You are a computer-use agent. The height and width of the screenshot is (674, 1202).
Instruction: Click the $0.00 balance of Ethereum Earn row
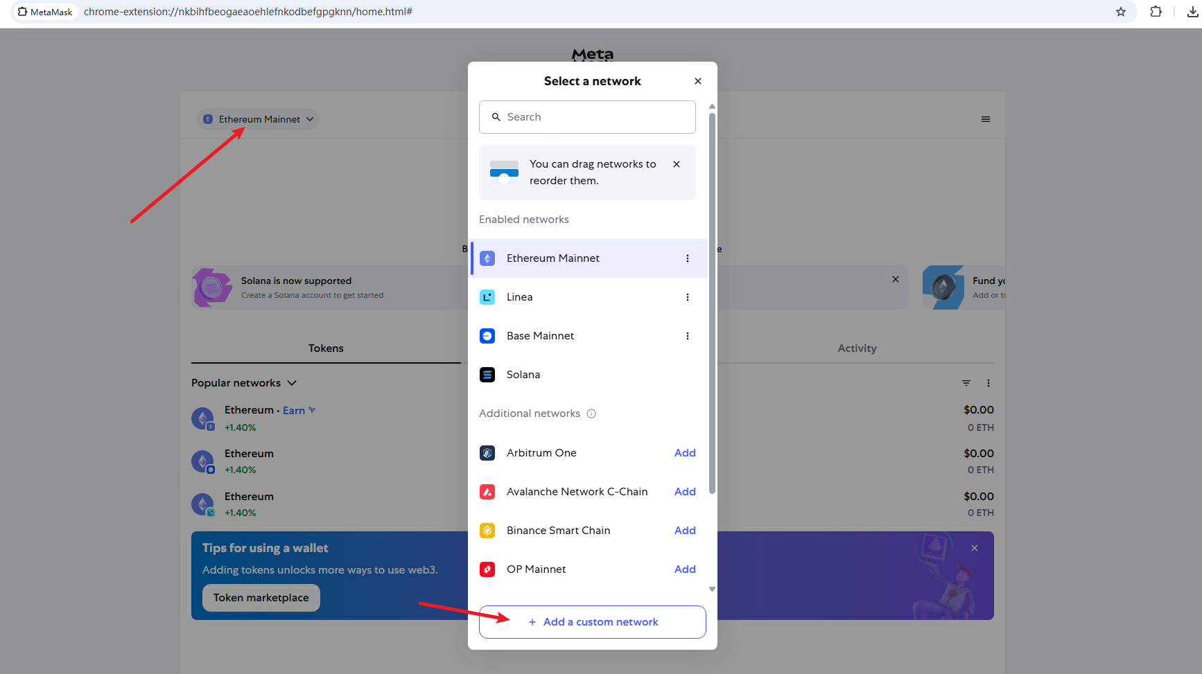coord(979,410)
